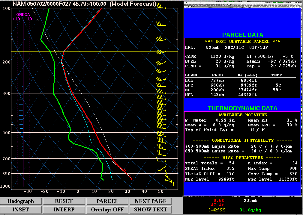Click the OMEGA label on the chart

(23, 14)
